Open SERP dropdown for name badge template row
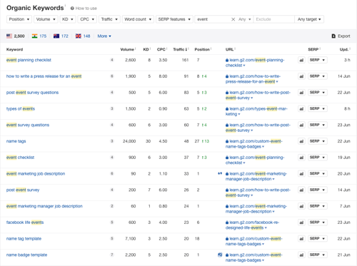The image size is (357, 266). [318, 255]
